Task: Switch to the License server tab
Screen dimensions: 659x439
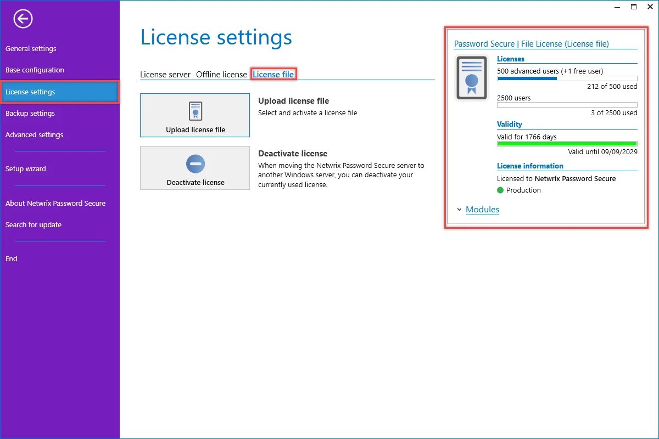Action: point(165,75)
